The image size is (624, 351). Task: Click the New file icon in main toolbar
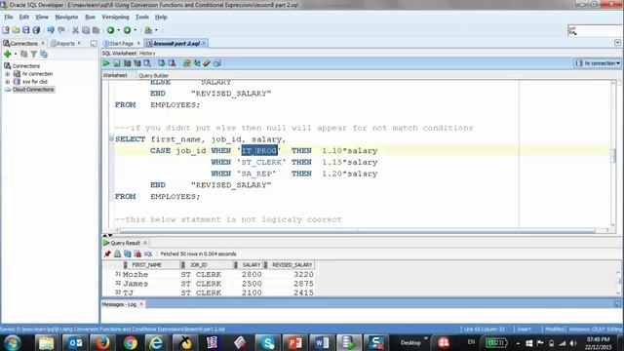click(x=6, y=30)
